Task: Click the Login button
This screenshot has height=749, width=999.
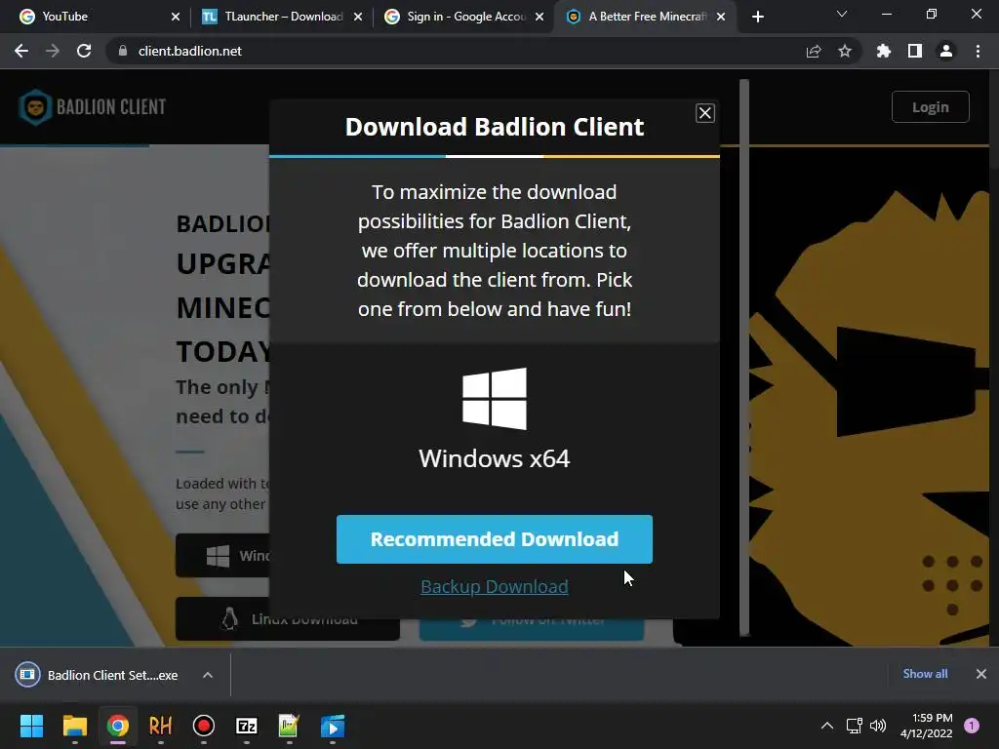Action: pos(930,107)
